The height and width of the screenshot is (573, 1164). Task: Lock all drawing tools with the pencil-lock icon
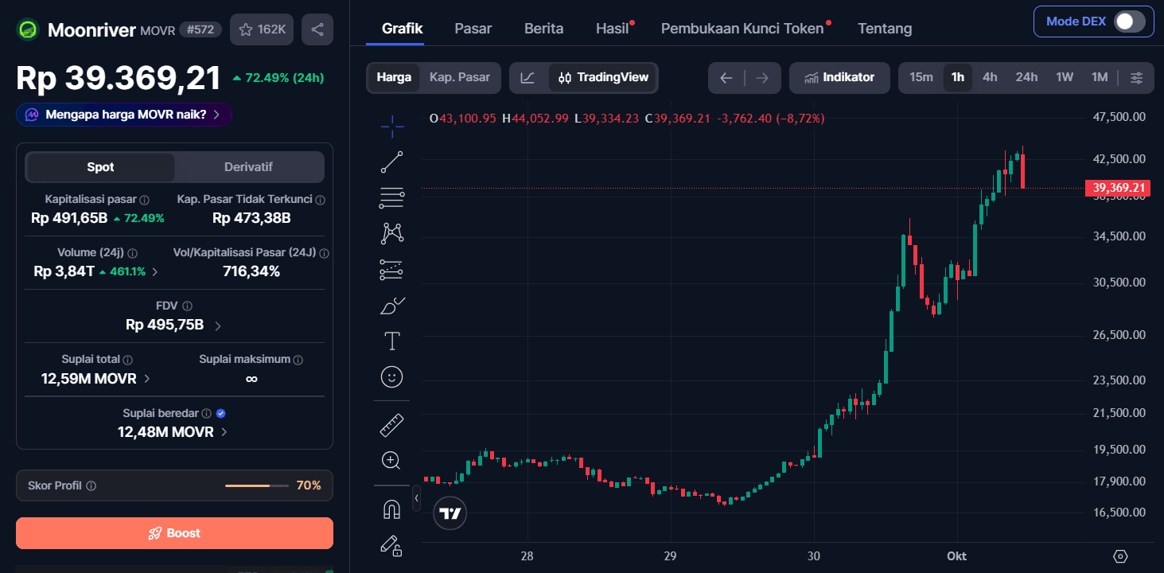[392, 545]
